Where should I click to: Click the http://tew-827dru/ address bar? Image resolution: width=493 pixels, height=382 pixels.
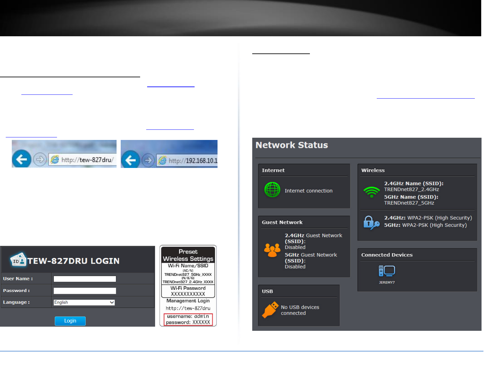[x=82, y=160]
